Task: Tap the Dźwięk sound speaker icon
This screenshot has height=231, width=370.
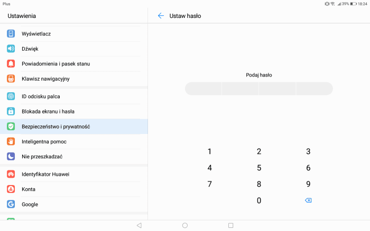Action: coord(11,49)
